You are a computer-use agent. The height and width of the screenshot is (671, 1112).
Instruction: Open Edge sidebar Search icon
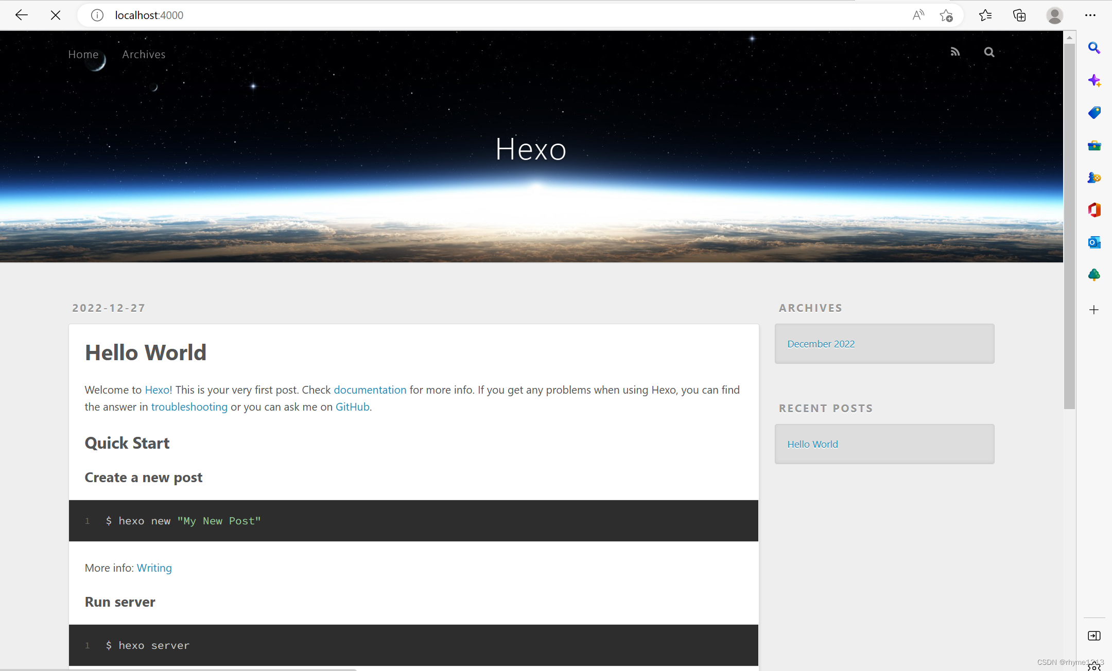[1094, 48]
